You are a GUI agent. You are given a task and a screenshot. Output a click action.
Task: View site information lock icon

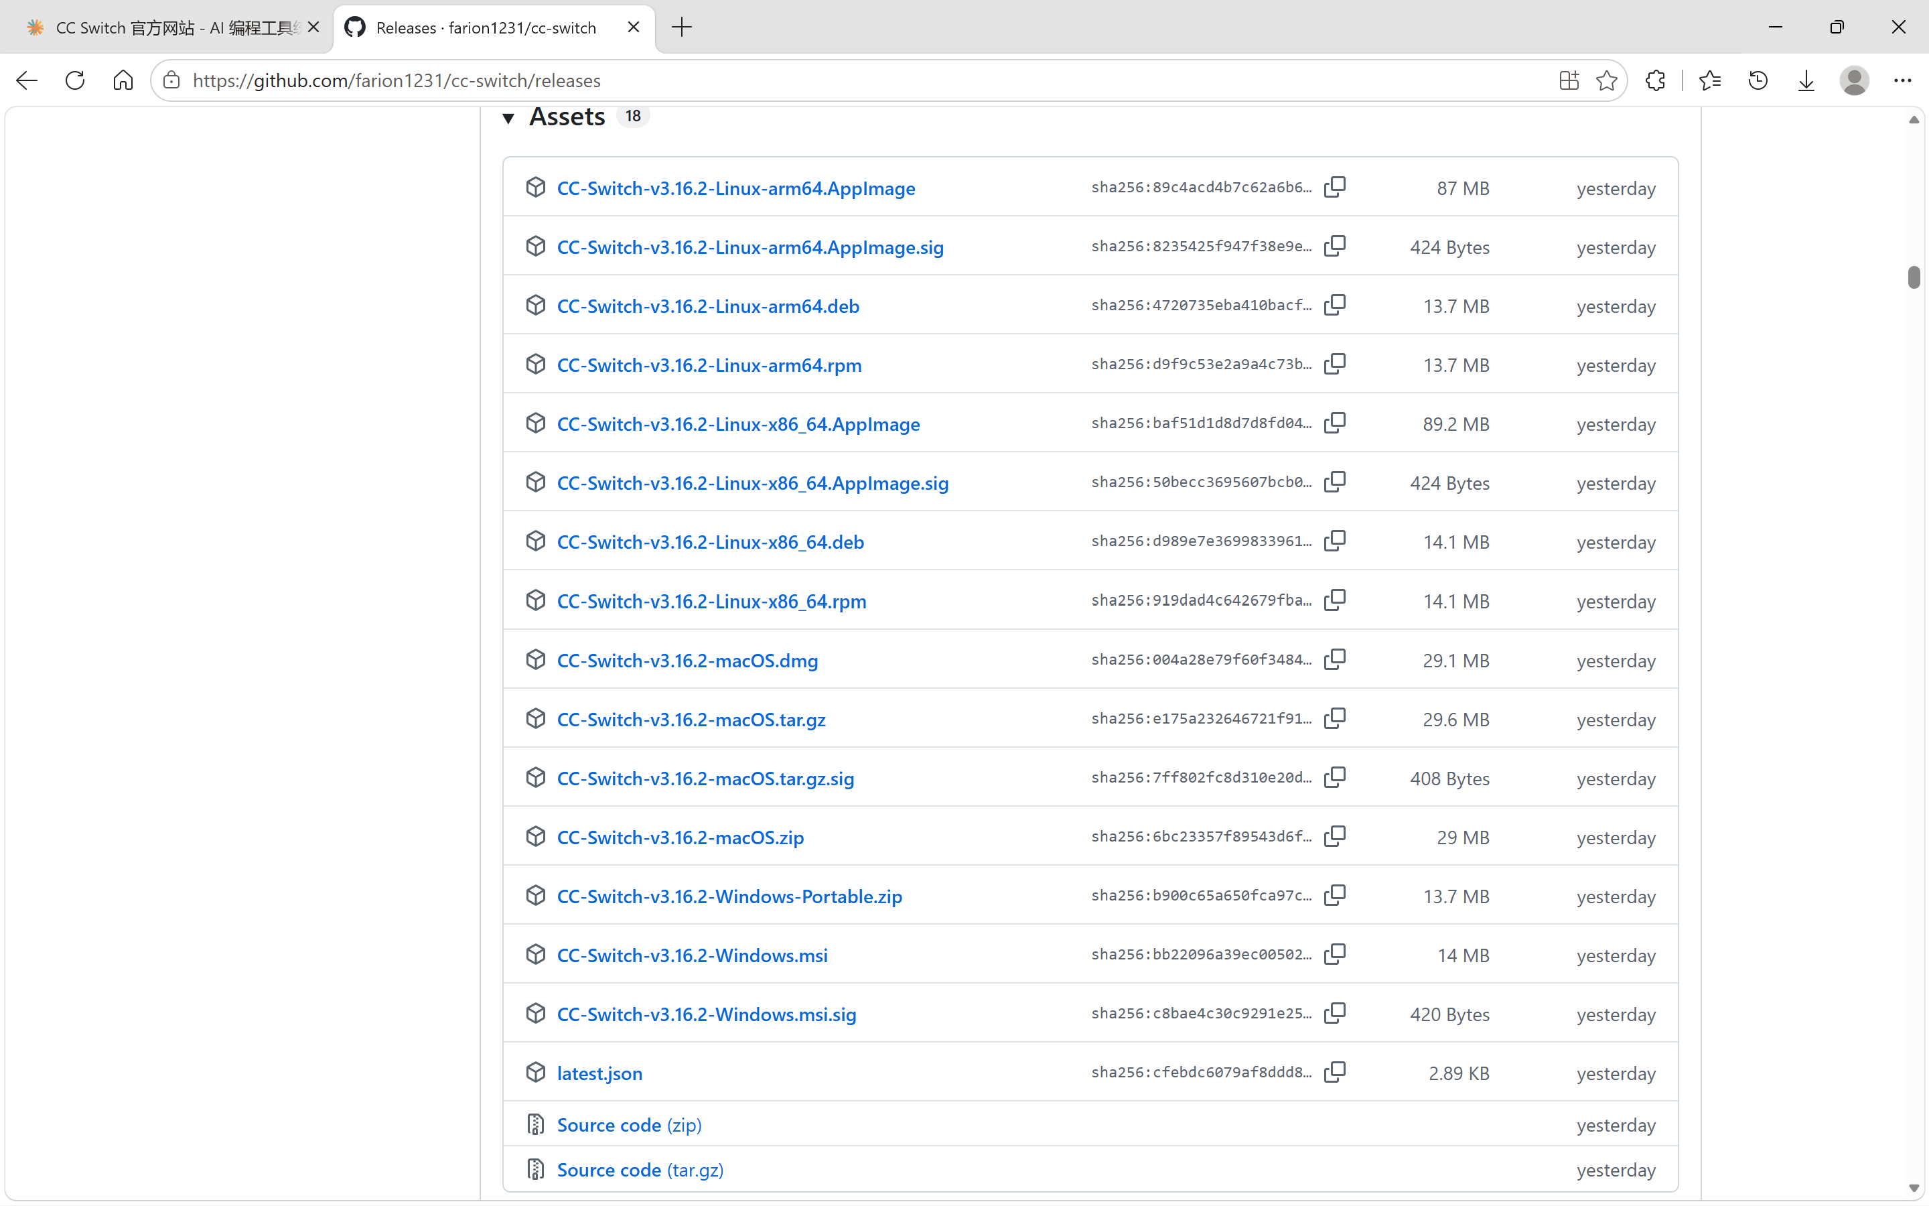pos(171,80)
